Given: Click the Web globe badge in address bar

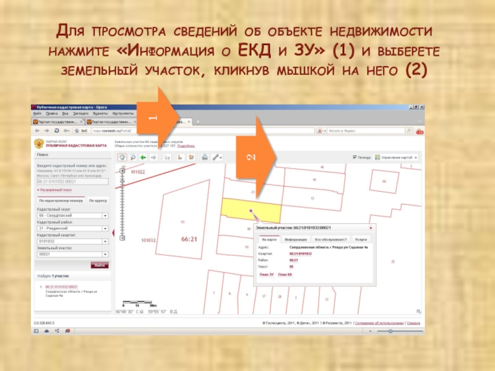Looking at the screenshot, I should tap(81, 130).
